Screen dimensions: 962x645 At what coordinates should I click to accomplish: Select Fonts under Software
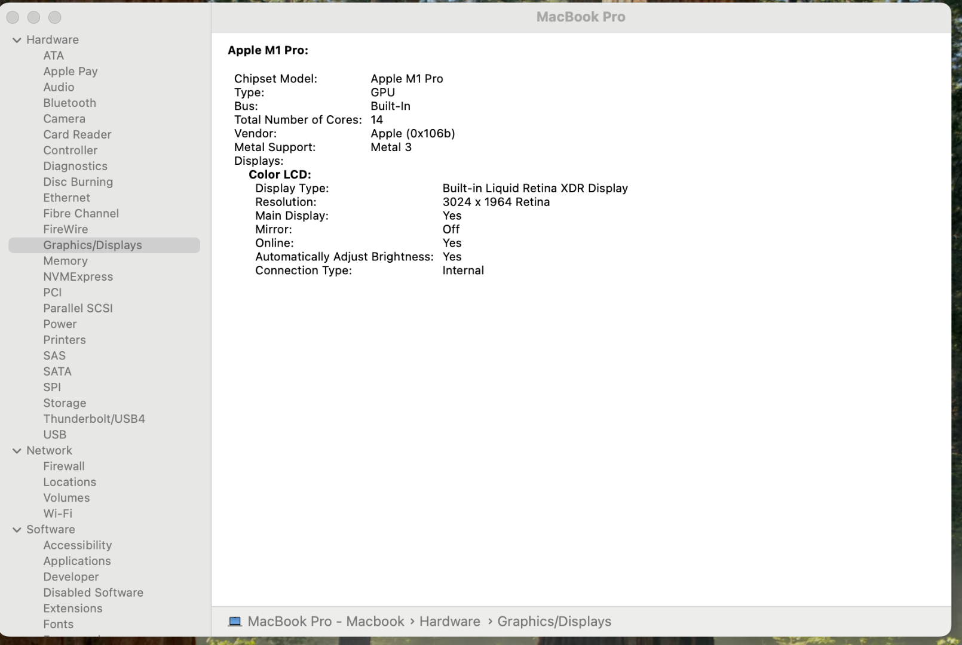[x=58, y=624]
